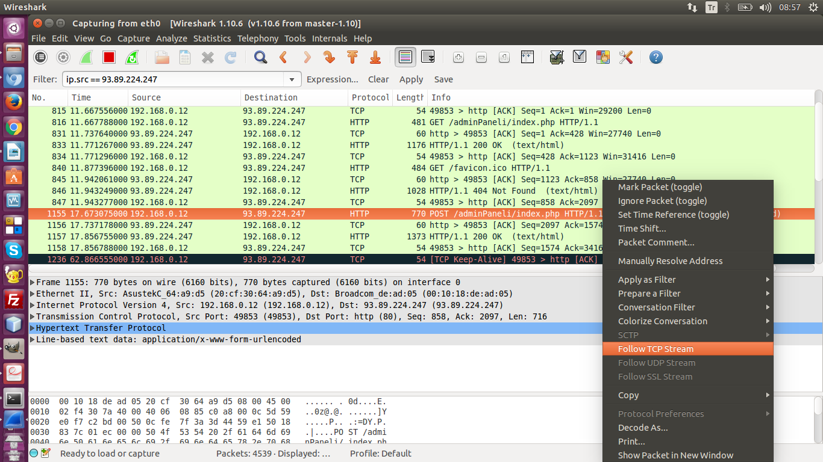Edit capture comments status bar icon
Screen dimensions: 823x462
coord(46,454)
